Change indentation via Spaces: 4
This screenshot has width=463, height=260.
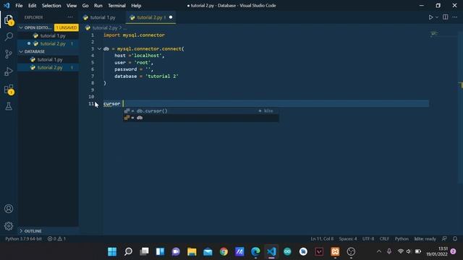coord(348,238)
